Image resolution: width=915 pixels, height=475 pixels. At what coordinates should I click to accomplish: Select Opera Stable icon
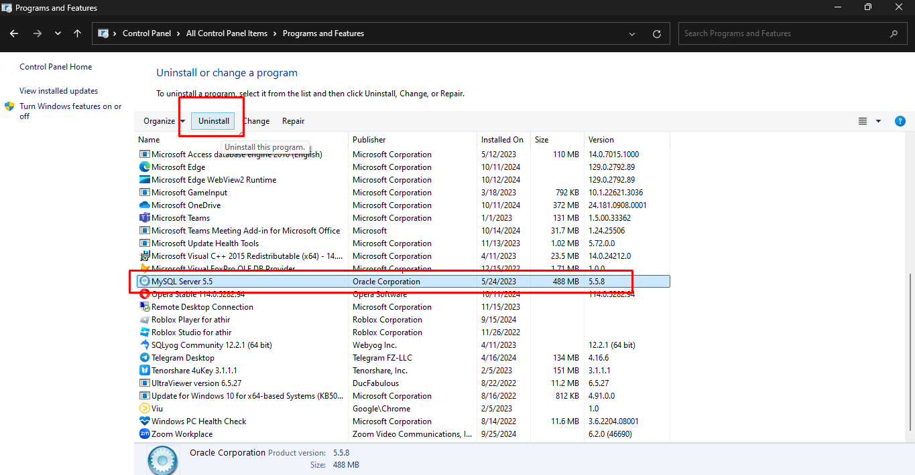pos(144,294)
